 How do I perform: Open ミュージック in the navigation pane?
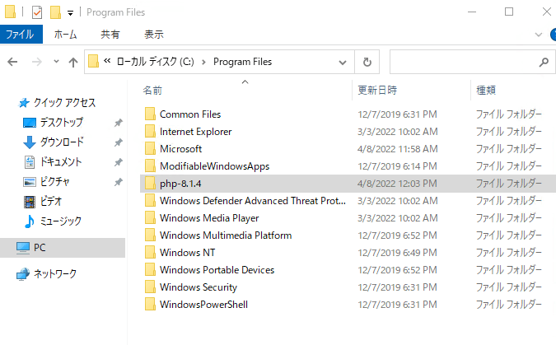pyautogui.click(x=60, y=221)
